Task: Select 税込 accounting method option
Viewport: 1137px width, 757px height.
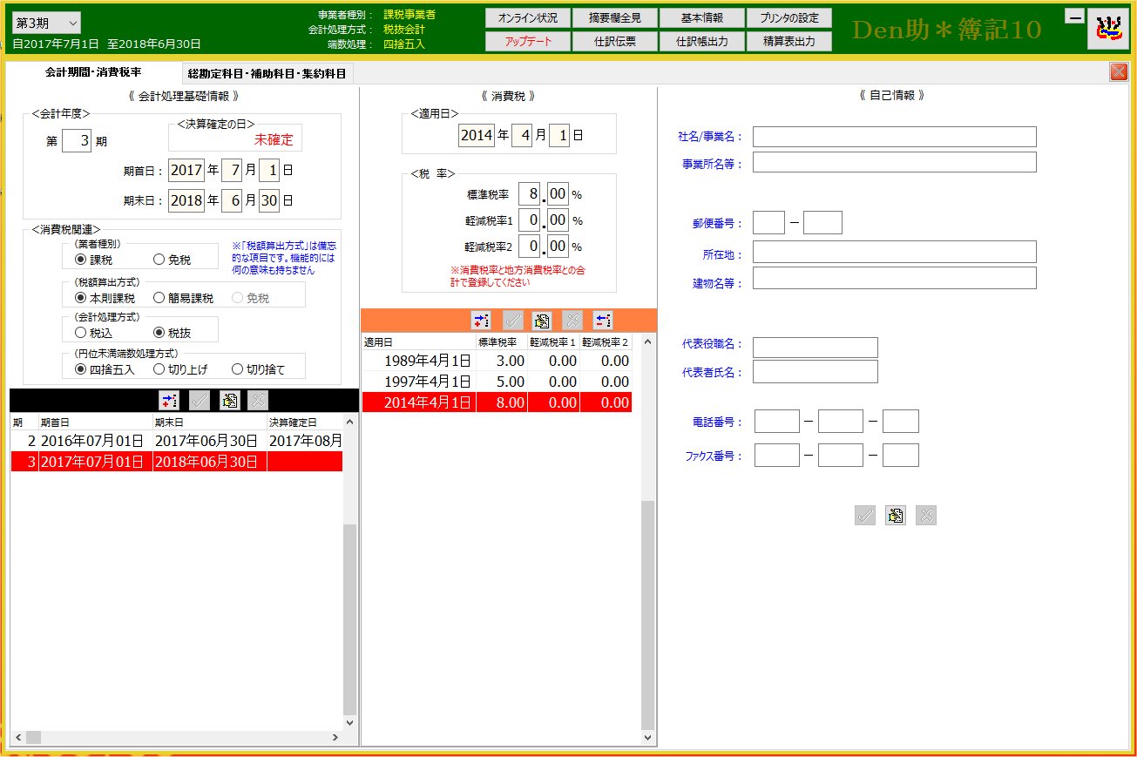Action: point(81,332)
